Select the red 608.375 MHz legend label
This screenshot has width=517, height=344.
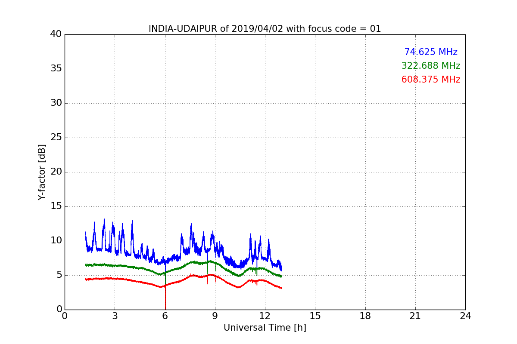click(x=431, y=80)
